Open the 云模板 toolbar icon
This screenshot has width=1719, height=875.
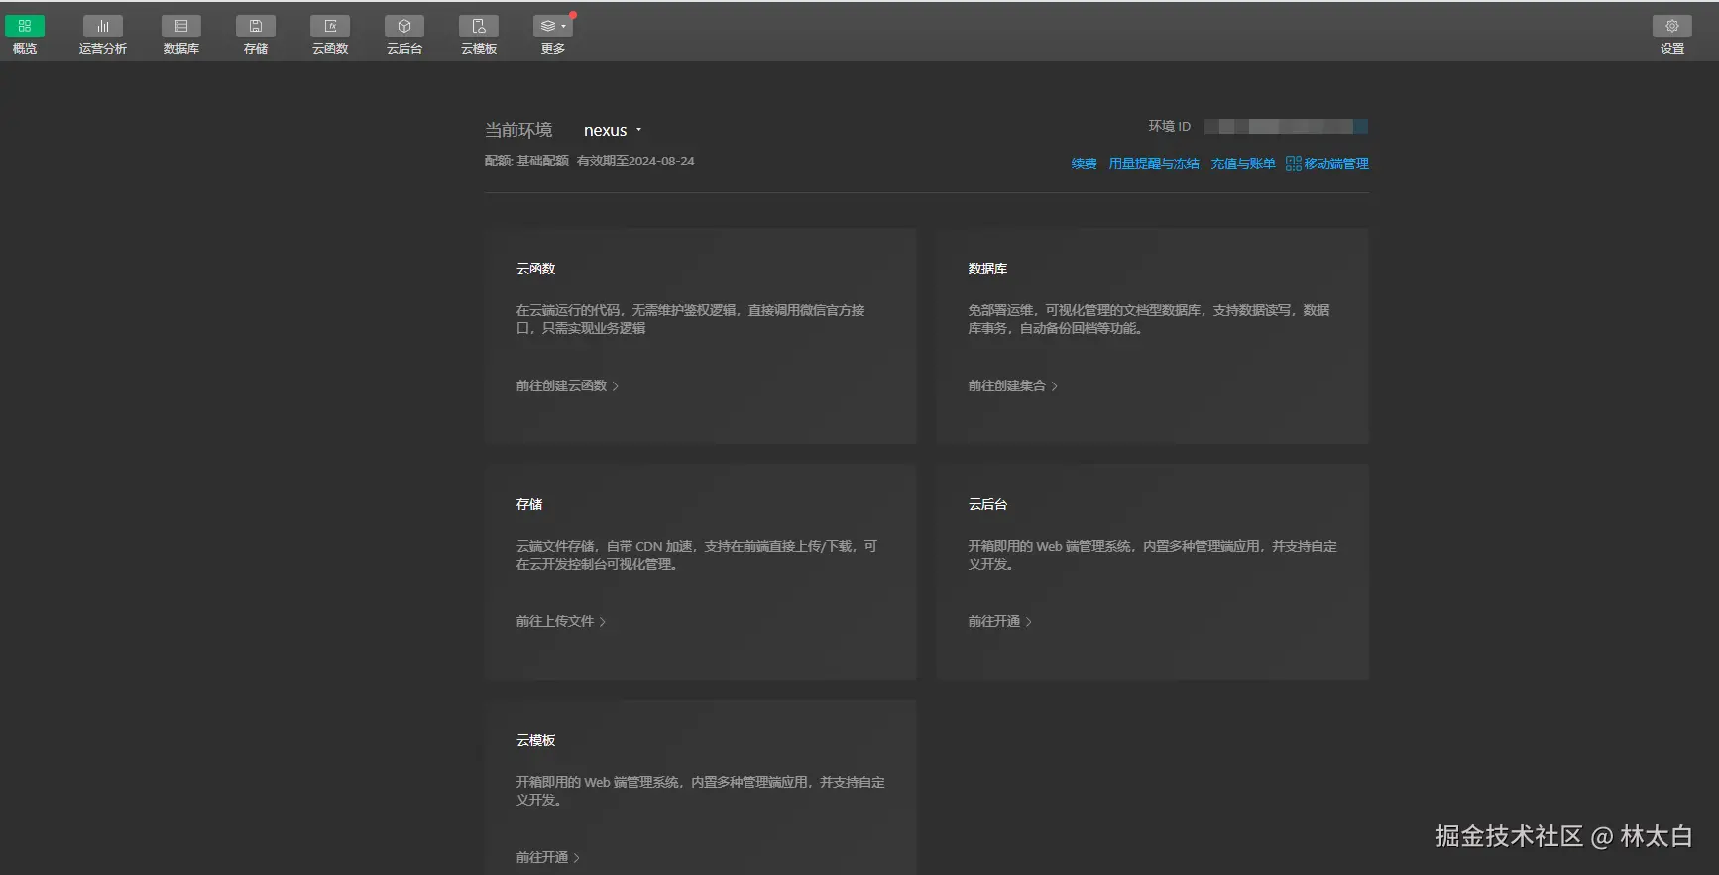pos(479,26)
